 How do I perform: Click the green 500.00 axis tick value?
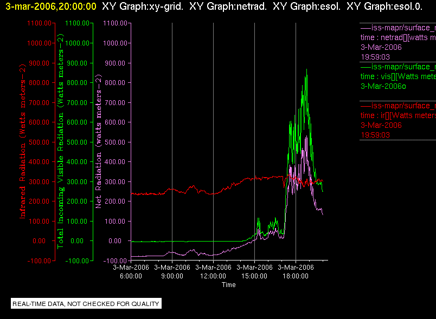point(77,142)
